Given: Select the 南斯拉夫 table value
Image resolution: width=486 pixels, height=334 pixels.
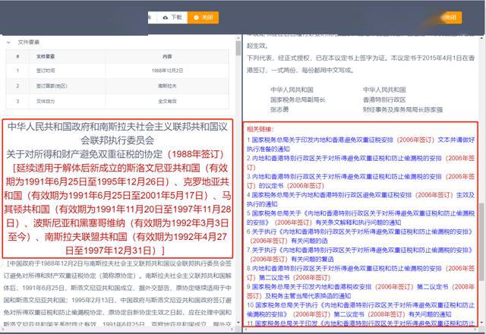Looking at the screenshot, I should pos(167,86).
